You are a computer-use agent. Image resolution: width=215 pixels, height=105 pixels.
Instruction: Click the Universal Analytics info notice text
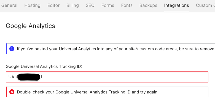pyautogui.click(x=115, y=49)
